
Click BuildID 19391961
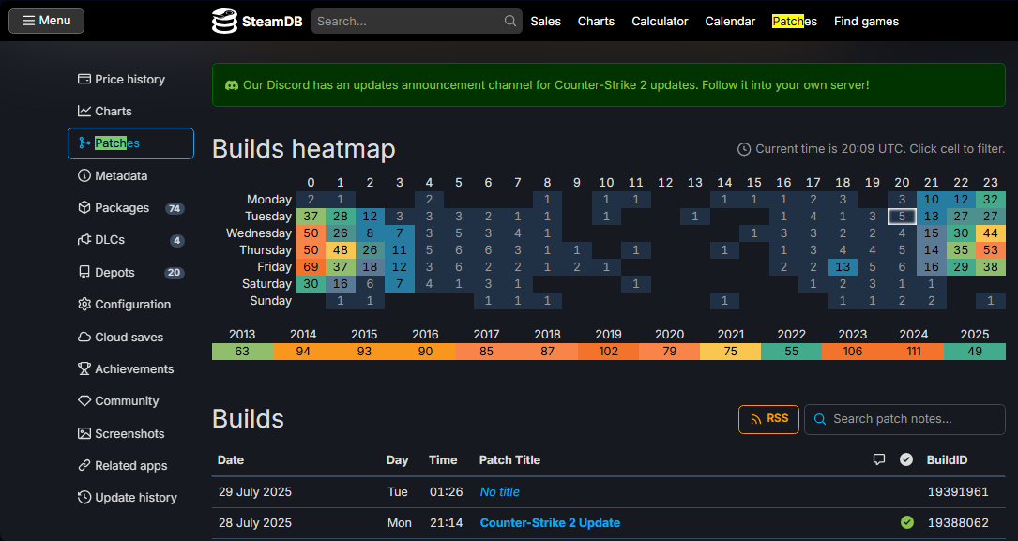tap(958, 491)
